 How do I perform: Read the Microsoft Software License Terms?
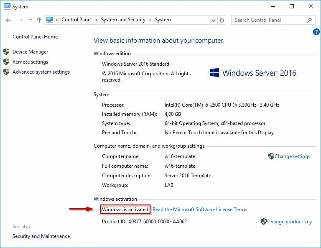(x=200, y=210)
